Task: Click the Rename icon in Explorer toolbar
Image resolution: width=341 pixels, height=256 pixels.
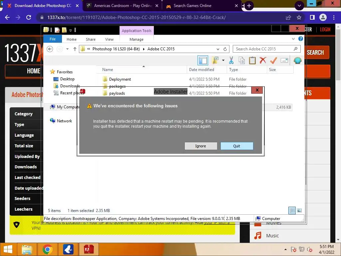Action: coord(284,60)
